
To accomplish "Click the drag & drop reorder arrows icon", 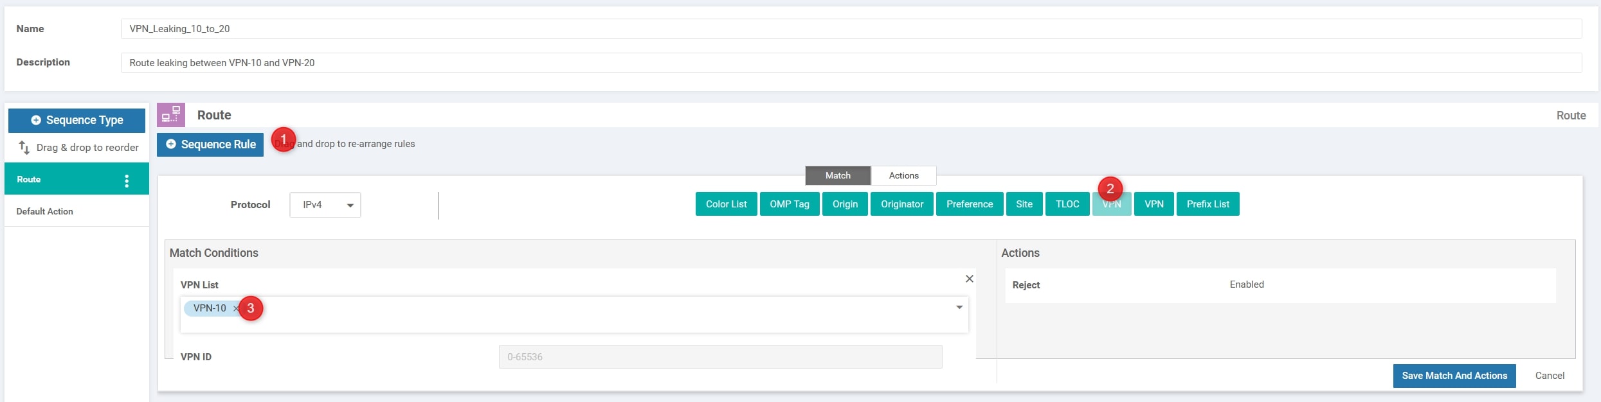I will coord(24,148).
